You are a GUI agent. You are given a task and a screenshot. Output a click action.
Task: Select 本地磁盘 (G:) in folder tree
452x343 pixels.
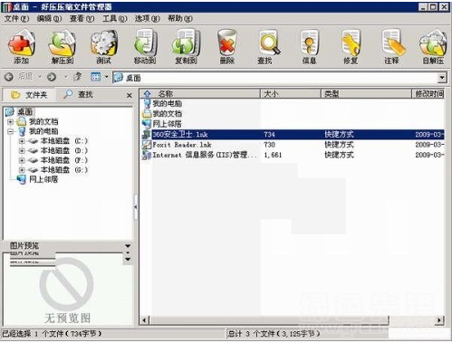pos(64,170)
